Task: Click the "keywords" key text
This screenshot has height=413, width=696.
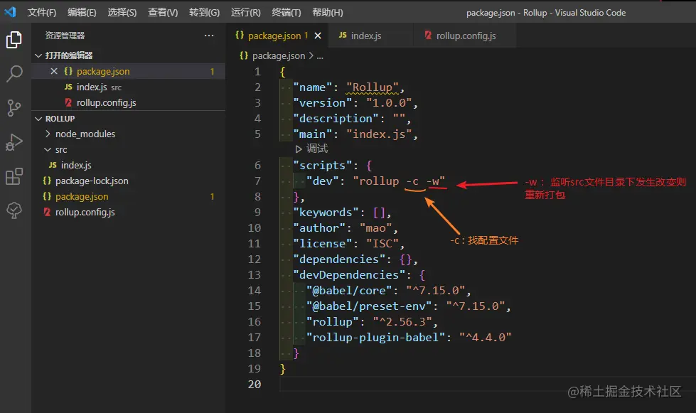Action: (326, 213)
